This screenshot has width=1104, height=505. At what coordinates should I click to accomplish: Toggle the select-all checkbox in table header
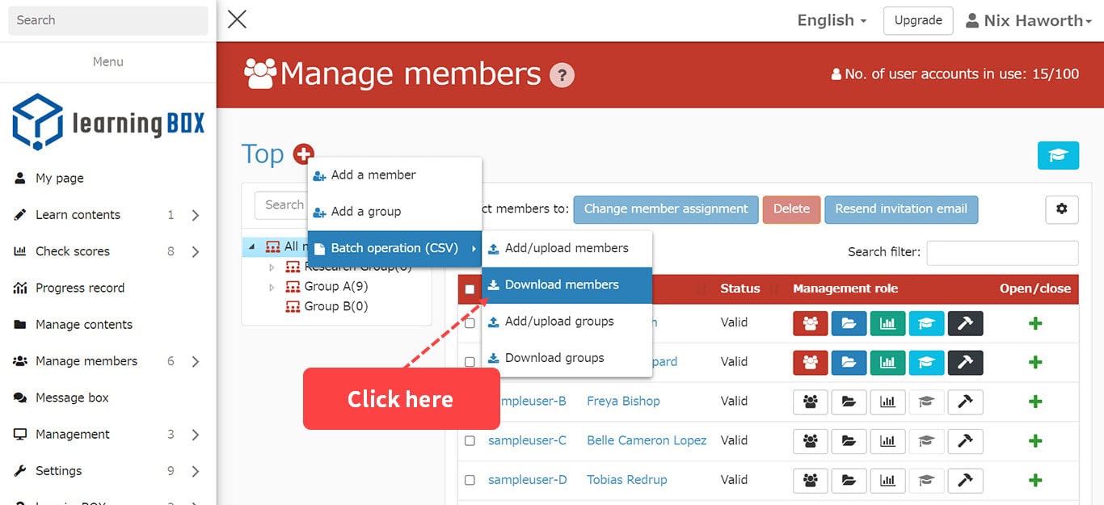click(470, 289)
